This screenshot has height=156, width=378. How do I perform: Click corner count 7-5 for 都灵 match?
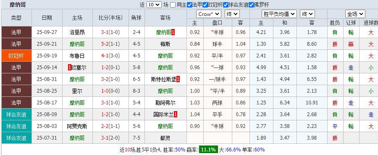click(x=136, y=138)
